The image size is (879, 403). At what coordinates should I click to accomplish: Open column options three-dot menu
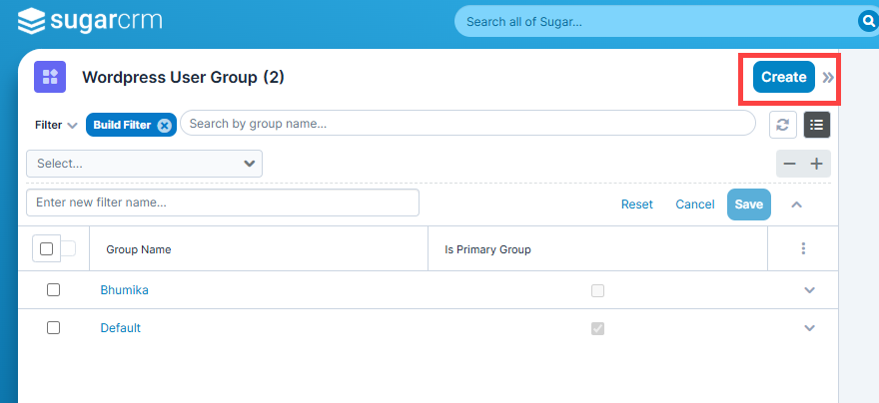point(803,248)
